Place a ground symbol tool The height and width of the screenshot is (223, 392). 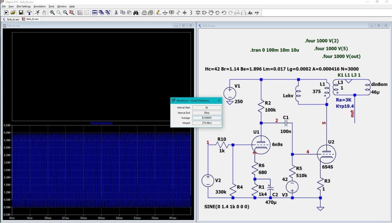point(165,12)
